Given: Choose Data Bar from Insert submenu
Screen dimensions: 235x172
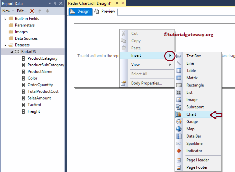Looking at the screenshot, I should pos(198,136).
